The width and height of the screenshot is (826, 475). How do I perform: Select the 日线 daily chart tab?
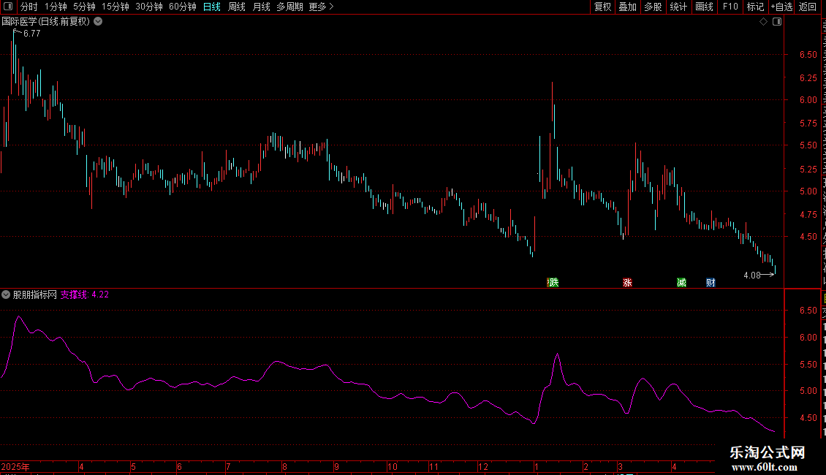[212, 7]
